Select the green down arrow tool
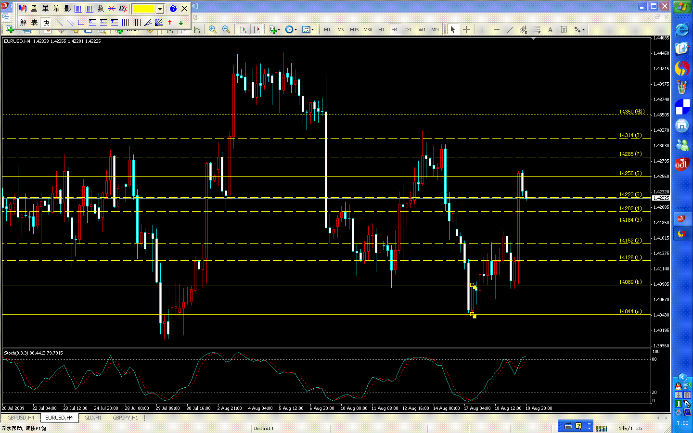Viewport: 693px width, 433px height. [181, 23]
